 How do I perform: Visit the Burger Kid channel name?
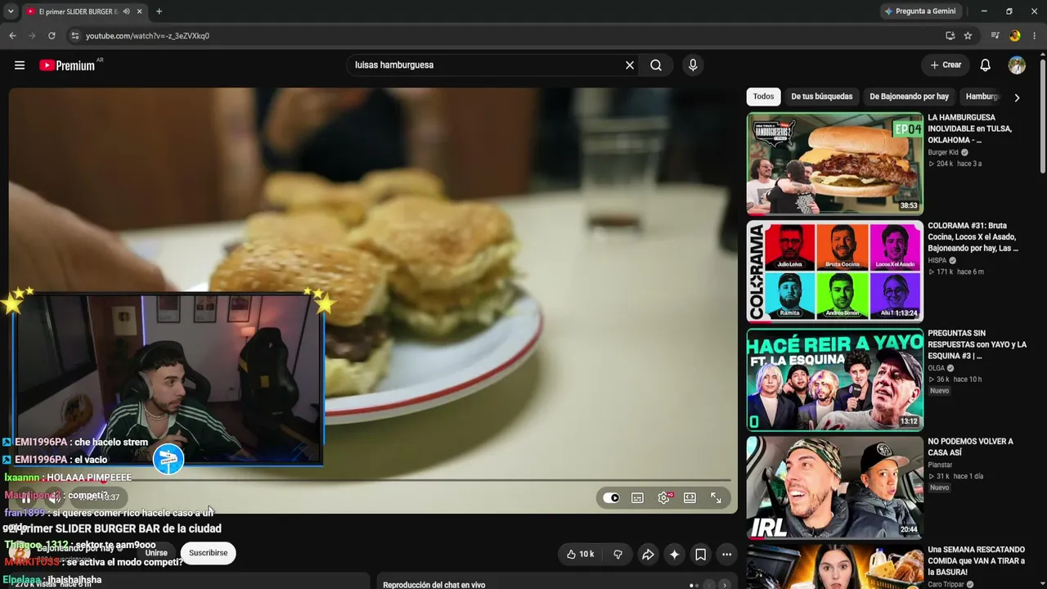coord(943,152)
